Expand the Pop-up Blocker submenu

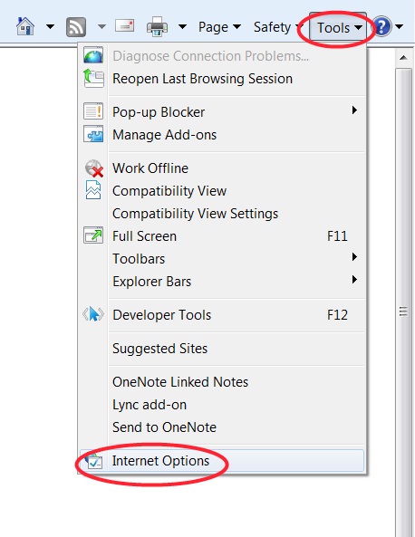pyautogui.click(x=222, y=112)
